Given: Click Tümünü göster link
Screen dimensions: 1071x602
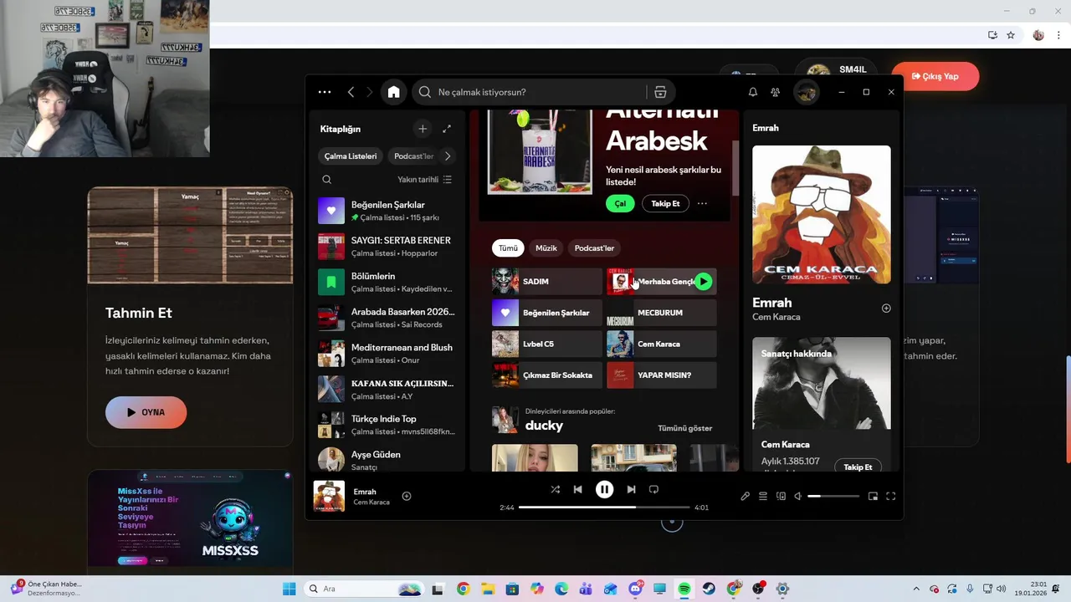Looking at the screenshot, I should [685, 428].
